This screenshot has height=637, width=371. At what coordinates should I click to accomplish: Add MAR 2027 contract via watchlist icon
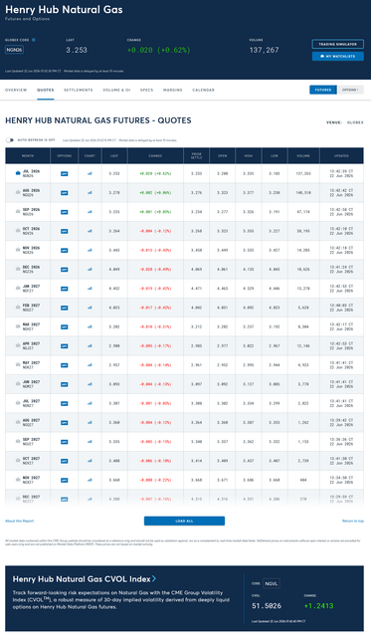18,326
